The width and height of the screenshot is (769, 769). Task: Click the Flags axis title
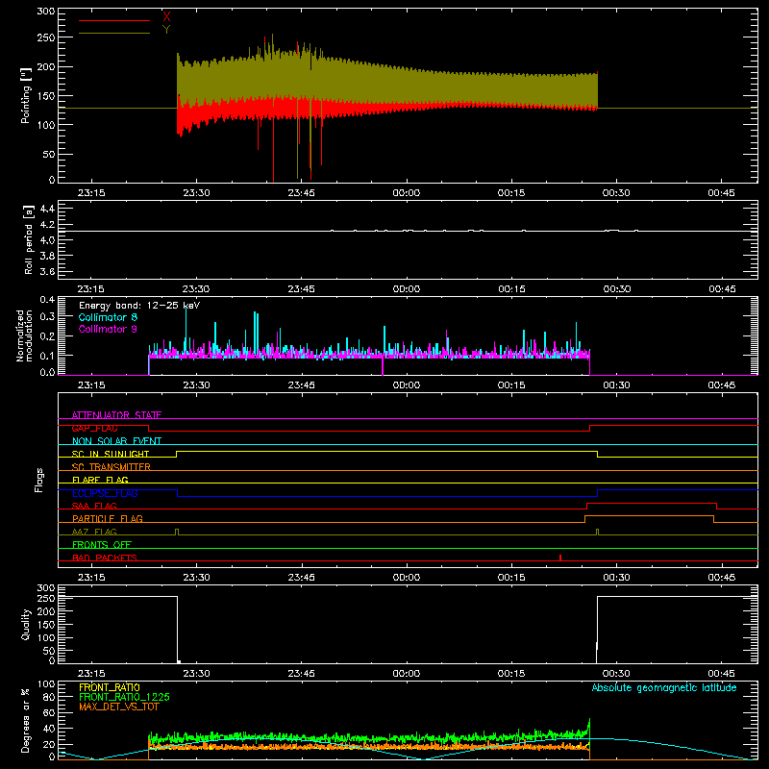[38, 480]
